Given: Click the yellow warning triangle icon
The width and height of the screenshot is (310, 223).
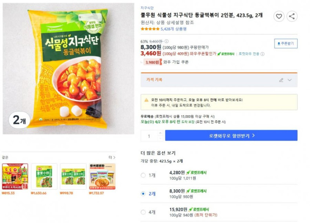Looking at the screenshot, I should (147, 100).
